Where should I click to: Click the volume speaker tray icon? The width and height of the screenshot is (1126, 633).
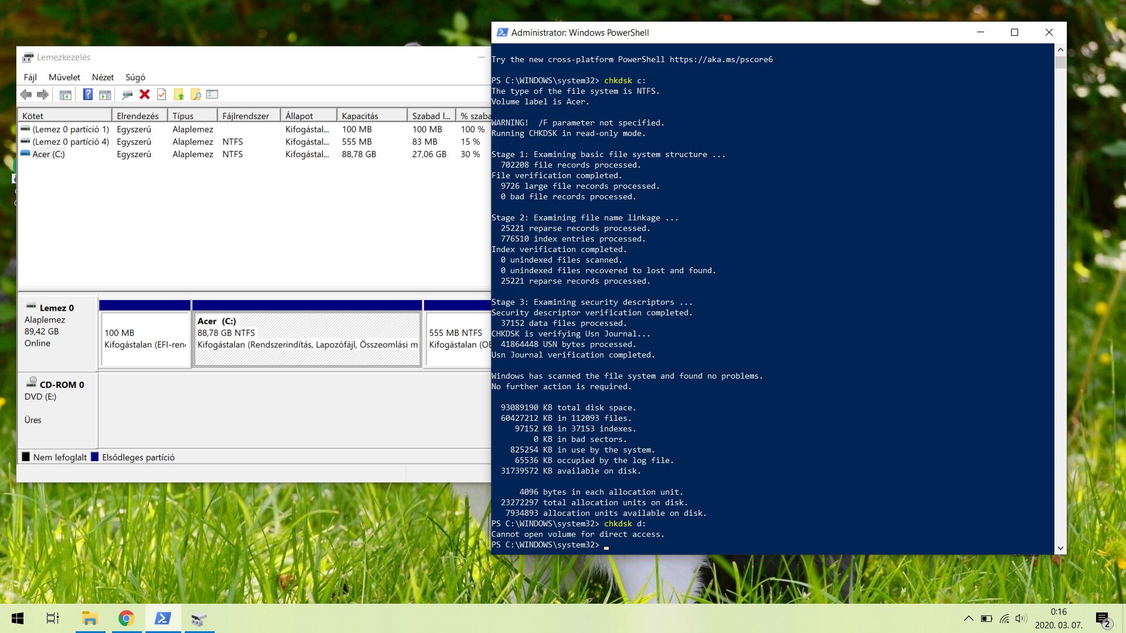click(1021, 618)
